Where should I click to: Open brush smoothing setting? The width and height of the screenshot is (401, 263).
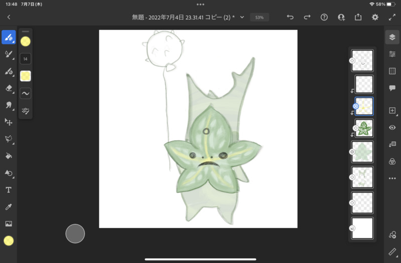pyautogui.click(x=25, y=93)
